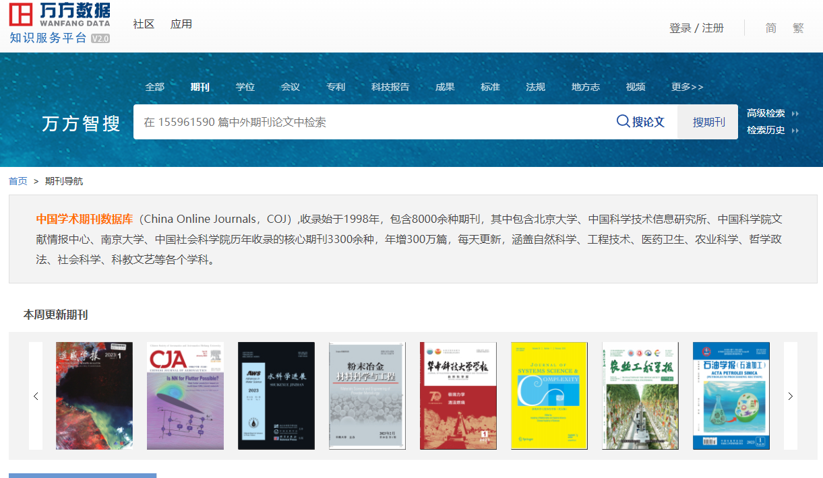Image resolution: width=823 pixels, height=478 pixels.
Task: Select the 期刊 search tab
Action: (200, 87)
